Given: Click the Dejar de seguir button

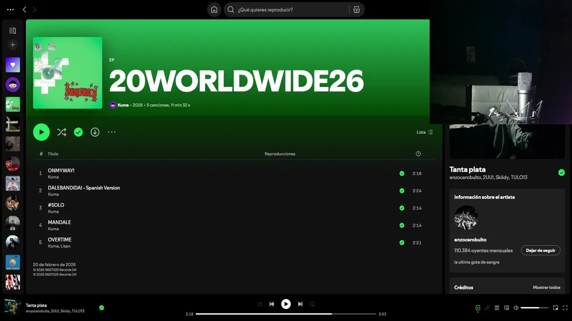Looking at the screenshot, I should pos(540,251).
